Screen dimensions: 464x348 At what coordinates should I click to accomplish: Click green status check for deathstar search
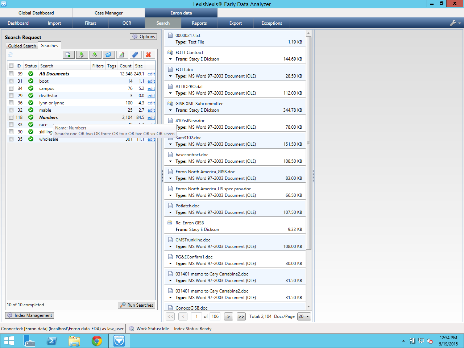[31, 95]
